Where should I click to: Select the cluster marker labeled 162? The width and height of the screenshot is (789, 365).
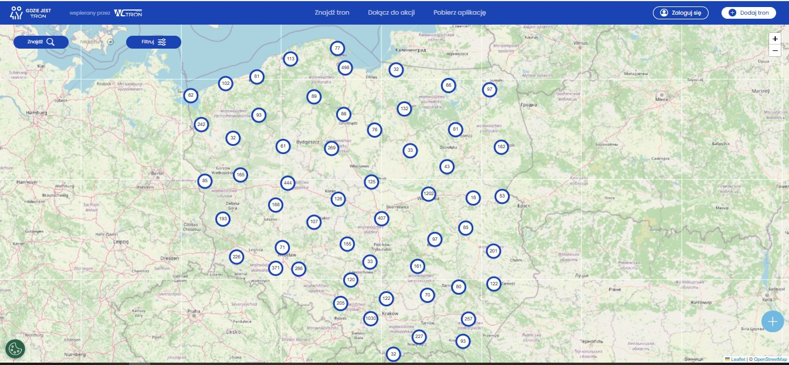[x=501, y=147]
